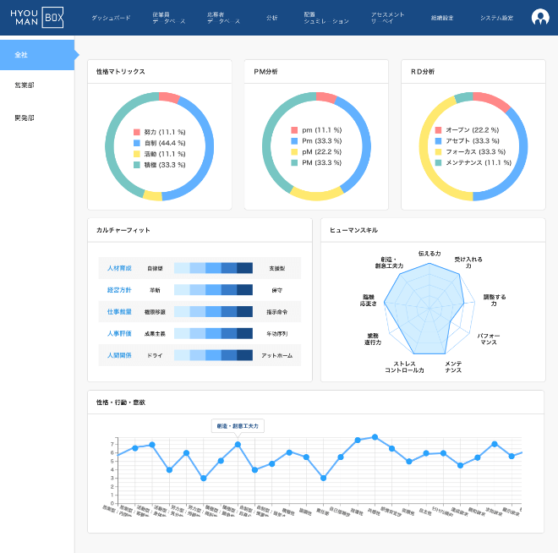Viewport: 558px width, 553px height.
Task: Open the user profile avatar icon
Action: coord(540,17)
